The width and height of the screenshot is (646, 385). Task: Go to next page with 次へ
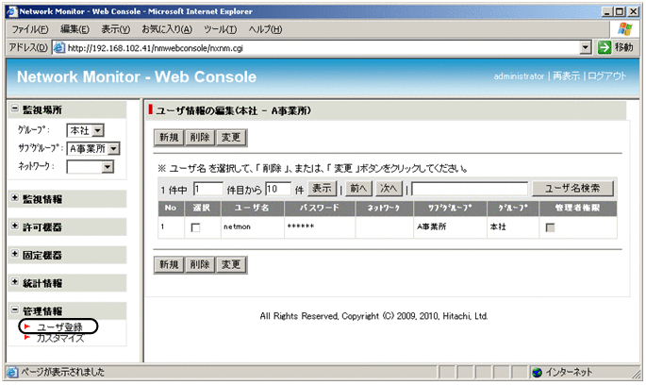389,189
